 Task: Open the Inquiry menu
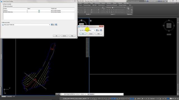click(x=103, y=3)
